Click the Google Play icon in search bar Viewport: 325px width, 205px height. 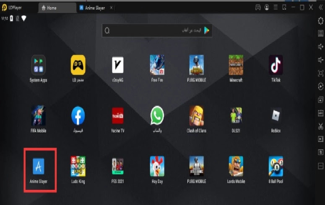pyautogui.click(x=207, y=31)
